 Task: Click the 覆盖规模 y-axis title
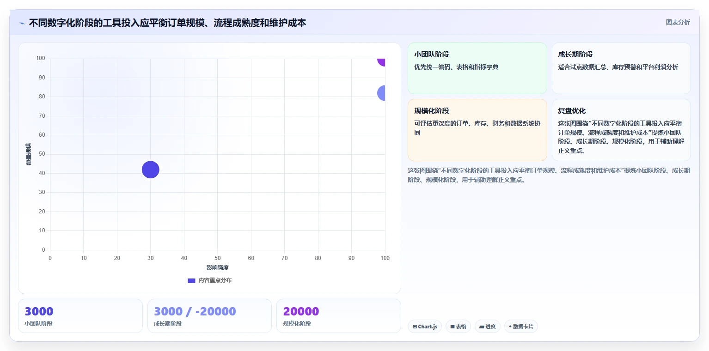coord(29,154)
